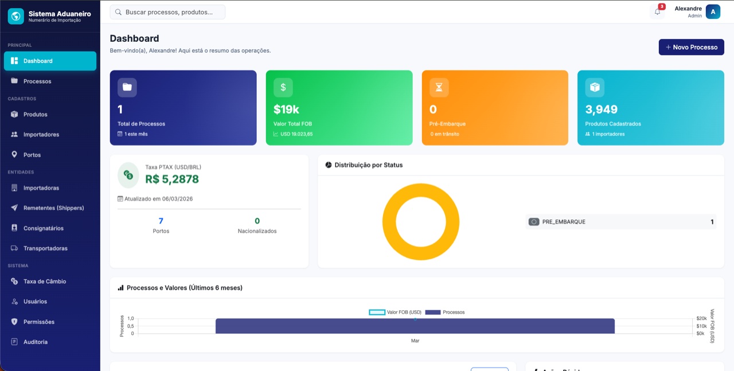Screen dimensions: 734x371
Task: Click the Sistema Aduaneiro globe logo icon
Action: pyautogui.click(x=15, y=16)
